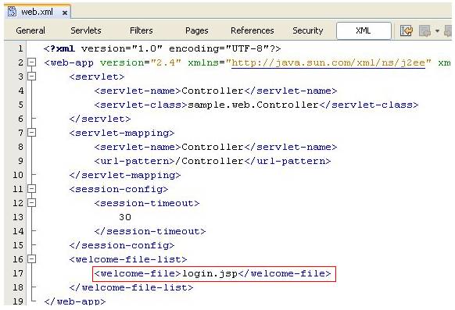This screenshot has width=455, height=310.
Task: Collapse the session-config fold at line 11
Action: (x=31, y=189)
